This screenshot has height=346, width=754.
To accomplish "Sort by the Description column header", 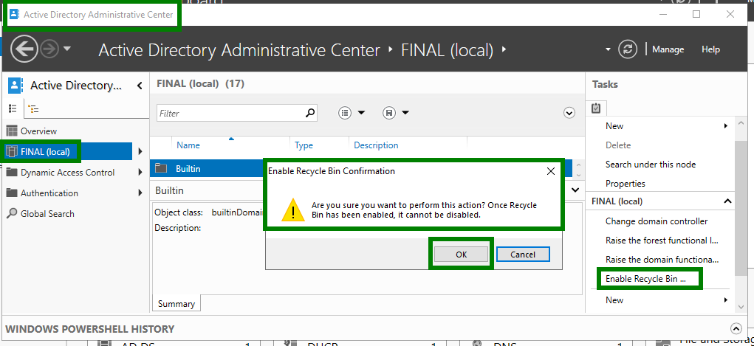I will pyautogui.click(x=376, y=145).
